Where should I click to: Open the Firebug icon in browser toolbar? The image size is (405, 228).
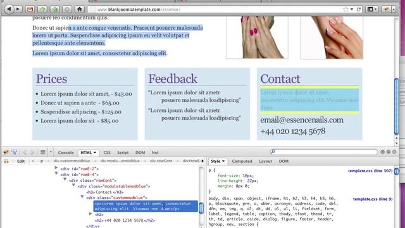tap(387, 9)
